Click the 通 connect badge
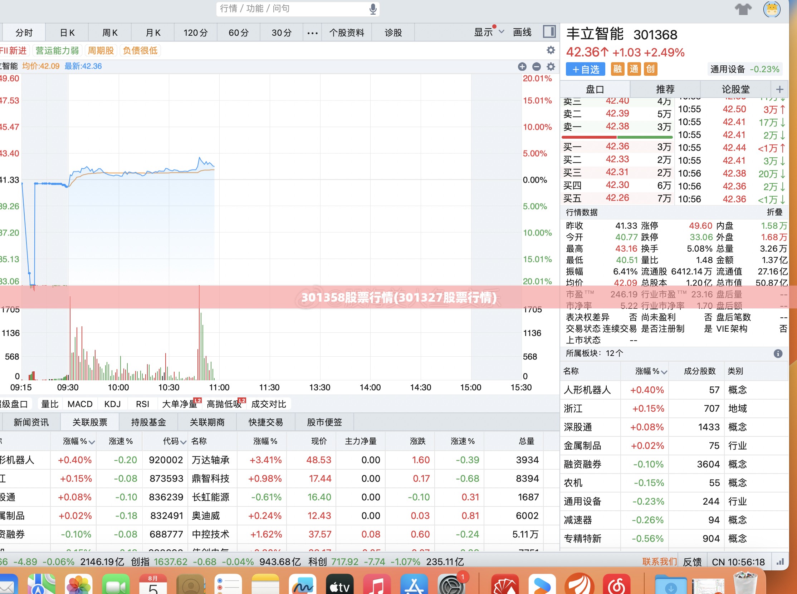 [x=634, y=69]
